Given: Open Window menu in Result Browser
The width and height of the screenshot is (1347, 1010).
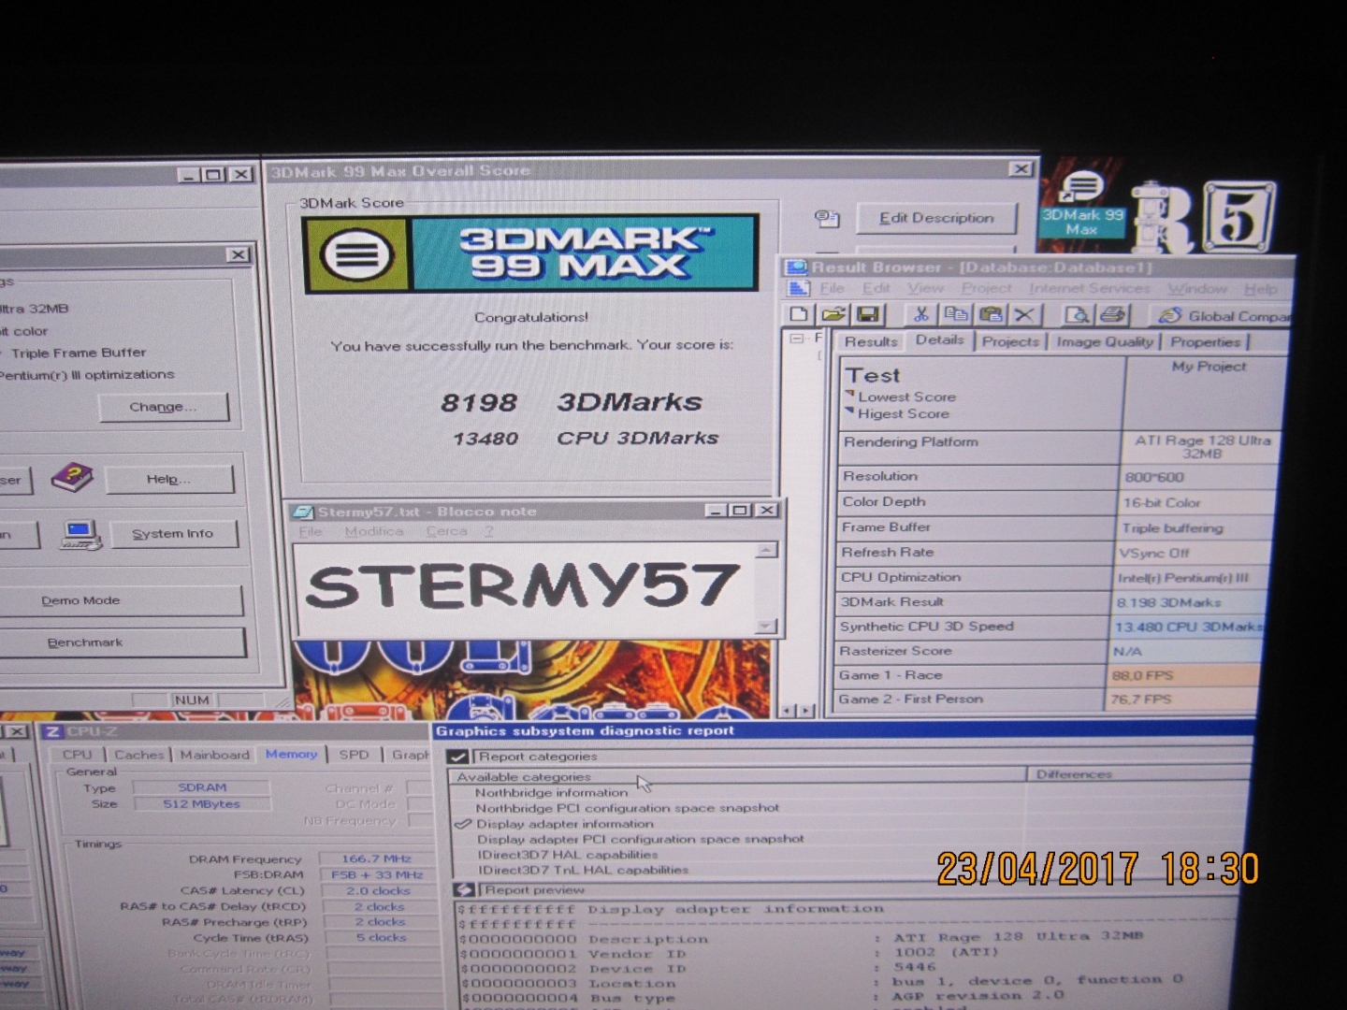Looking at the screenshot, I should pyautogui.click(x=1197, y=289).
